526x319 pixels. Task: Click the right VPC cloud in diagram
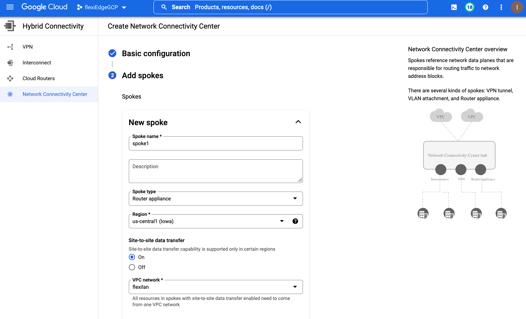tap(472, 116)
